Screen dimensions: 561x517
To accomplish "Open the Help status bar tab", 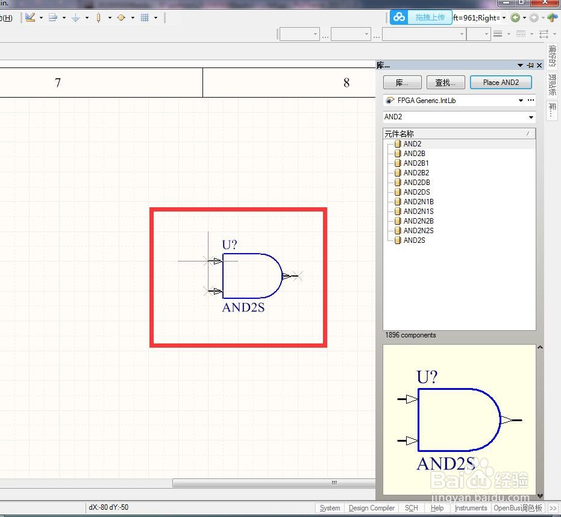I will click(437, 508).
